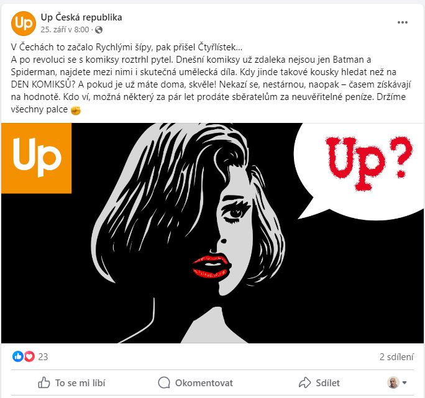Click the globe public visibility icon
The image size is (425, 398).
(99, 30)
